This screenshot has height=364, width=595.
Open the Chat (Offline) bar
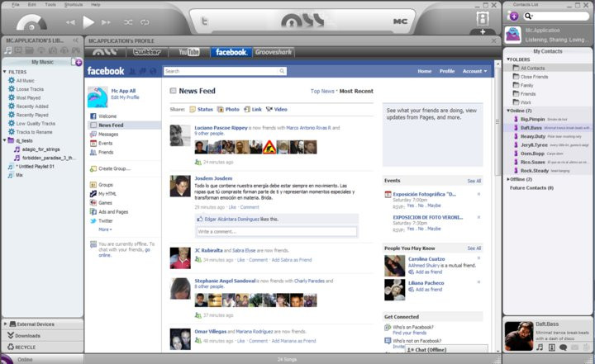446,349
